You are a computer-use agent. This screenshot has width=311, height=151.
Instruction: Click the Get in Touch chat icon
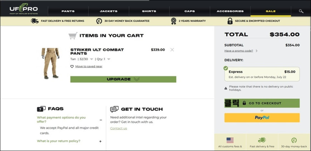coord(114,109)
